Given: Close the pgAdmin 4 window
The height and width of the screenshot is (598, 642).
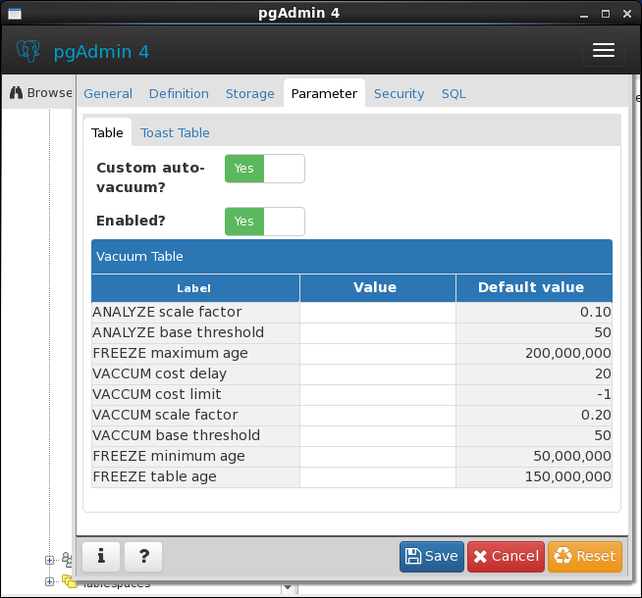Looking at the screenshot, I should click(x=627, y=15).
